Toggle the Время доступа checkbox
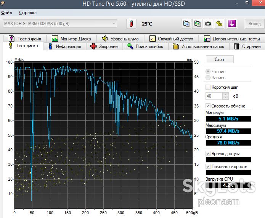 208,154
